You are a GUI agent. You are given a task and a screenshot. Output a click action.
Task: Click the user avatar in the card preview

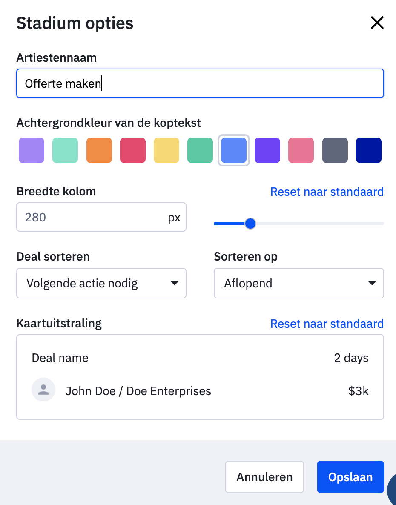[x=43, y=390]
